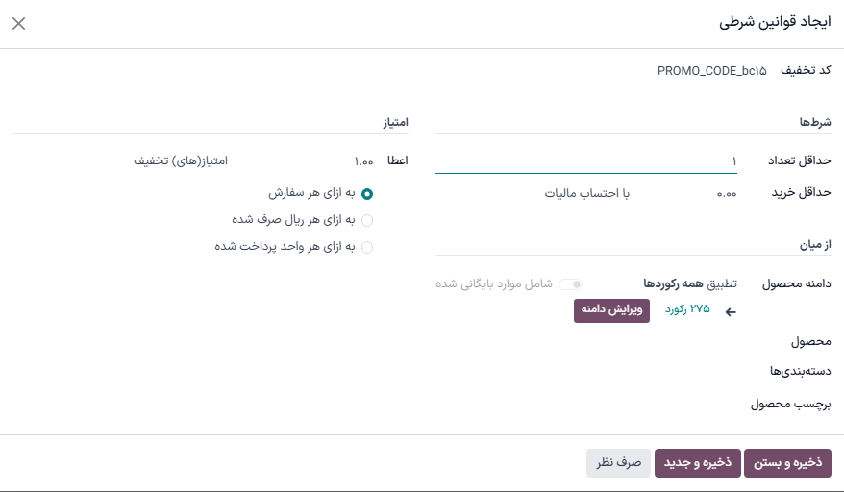Click the حداقل تعداد quantity input
Screen dimensions: 844x492
click(586, 160)
